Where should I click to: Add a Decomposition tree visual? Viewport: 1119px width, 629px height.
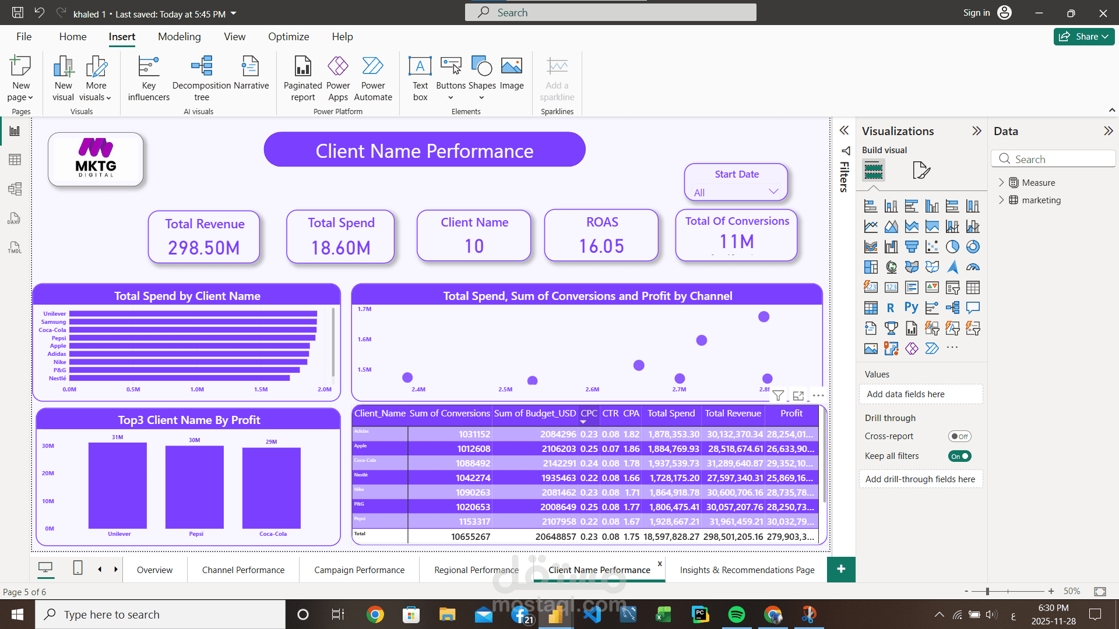(201, 78)
